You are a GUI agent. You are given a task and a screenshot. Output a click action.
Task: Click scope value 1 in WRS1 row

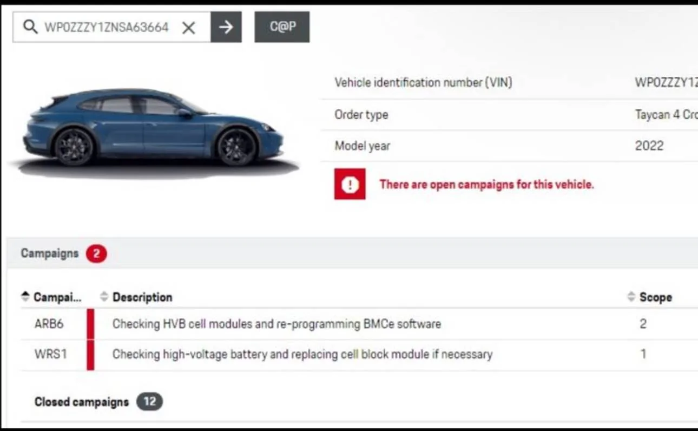click(643, 354)
